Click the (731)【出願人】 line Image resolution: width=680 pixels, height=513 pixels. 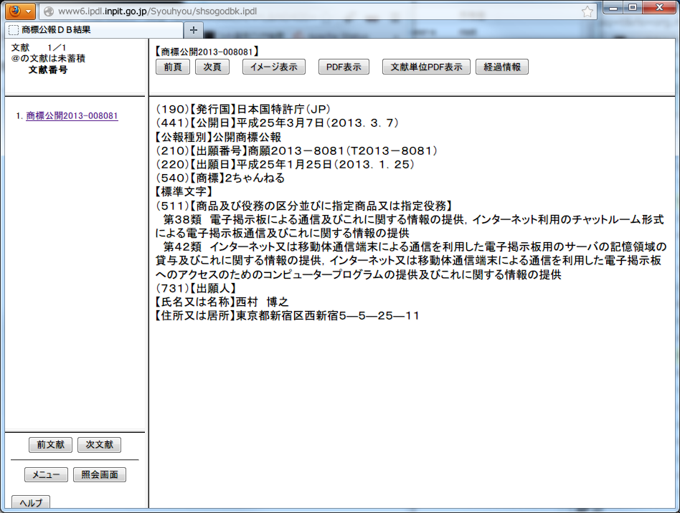coord(196,288)
